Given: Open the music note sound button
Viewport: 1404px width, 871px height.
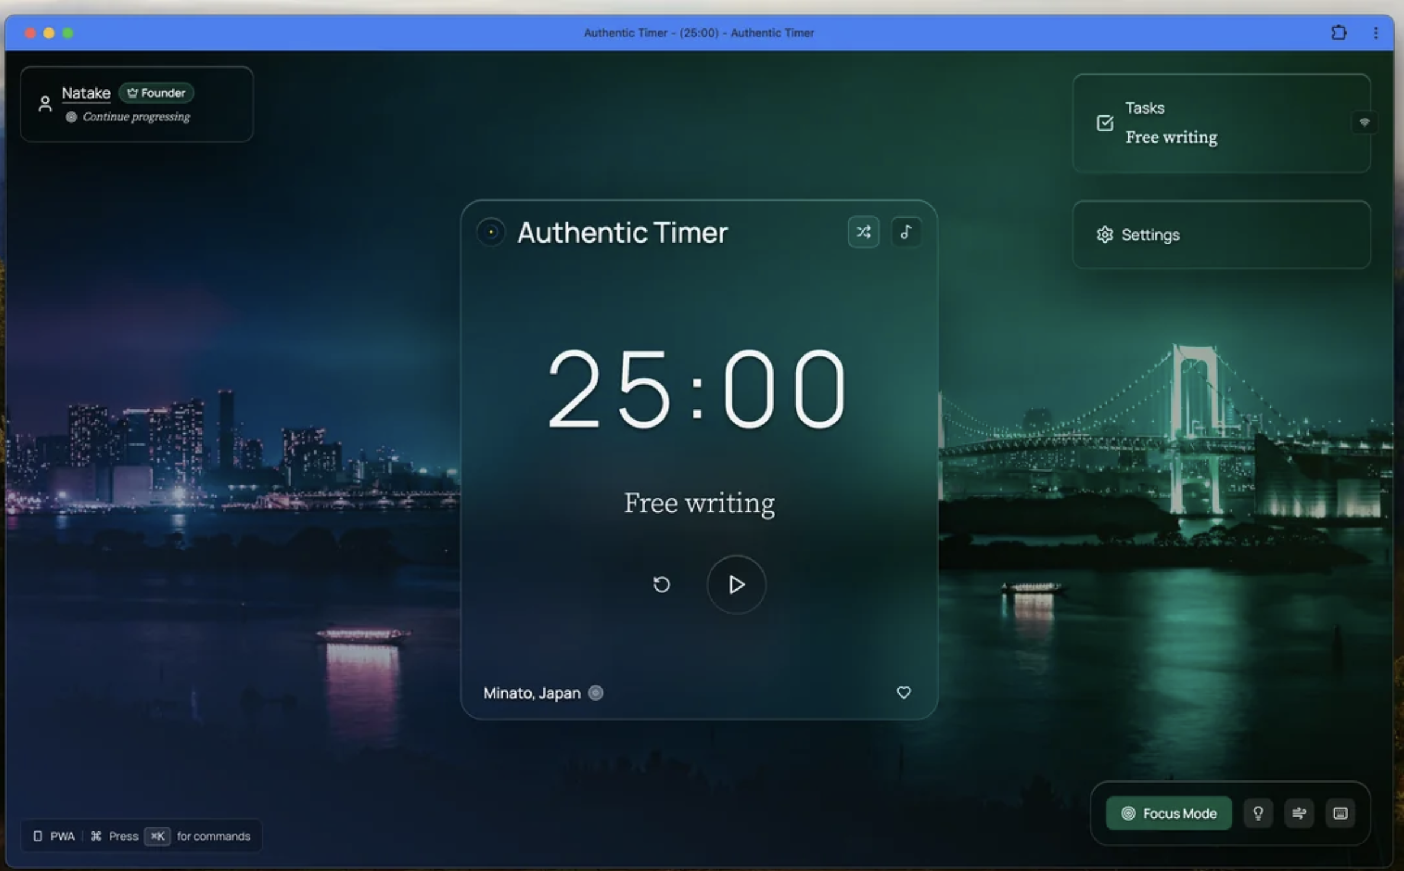Looking at the screenshot, I should (906, 232).
